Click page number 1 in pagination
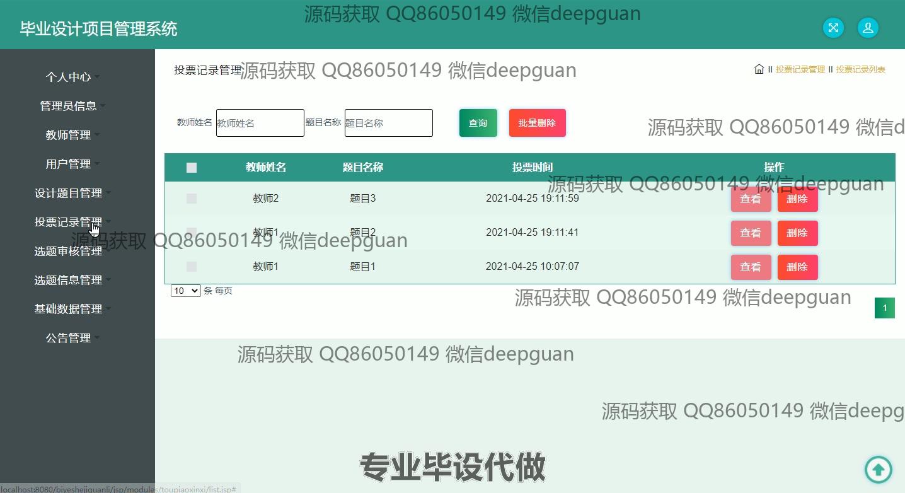 (884, 308)
